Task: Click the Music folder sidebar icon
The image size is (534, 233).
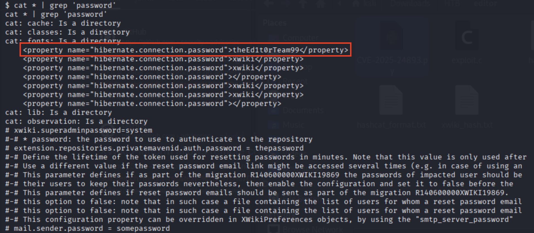Action: tap(274, 125)
